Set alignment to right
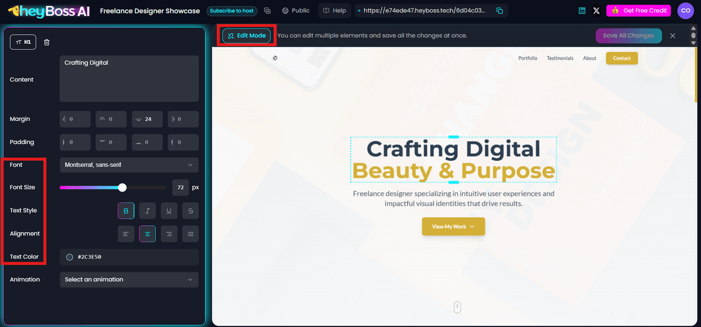 coord(169,234)
